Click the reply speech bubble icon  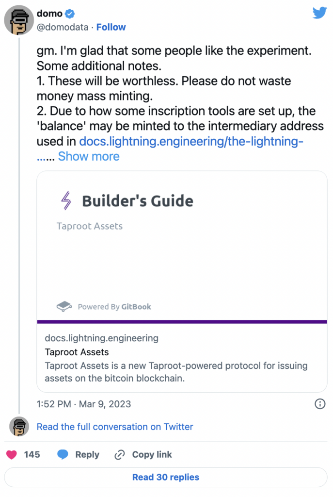click(x=63, y=455)
